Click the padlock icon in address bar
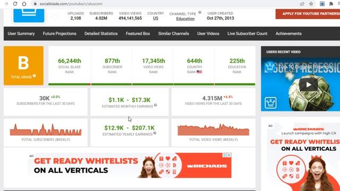 click(35, 4)
